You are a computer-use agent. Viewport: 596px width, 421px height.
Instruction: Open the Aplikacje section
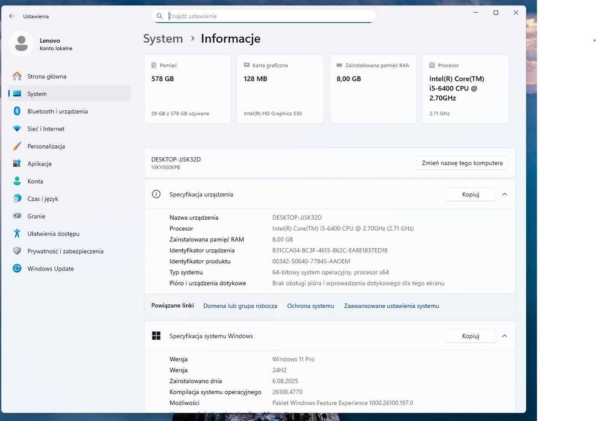tap(69, 164)
